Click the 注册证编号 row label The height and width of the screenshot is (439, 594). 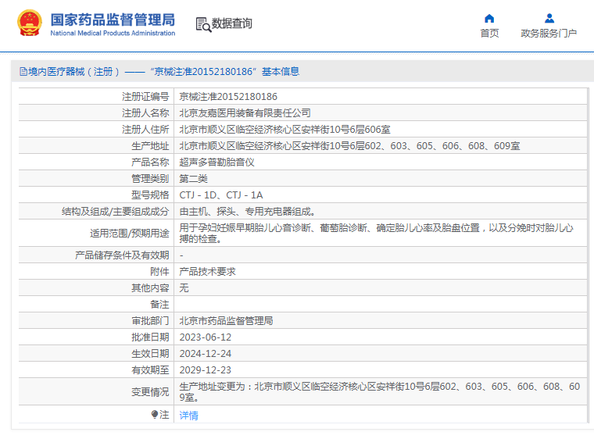(145, 97)
